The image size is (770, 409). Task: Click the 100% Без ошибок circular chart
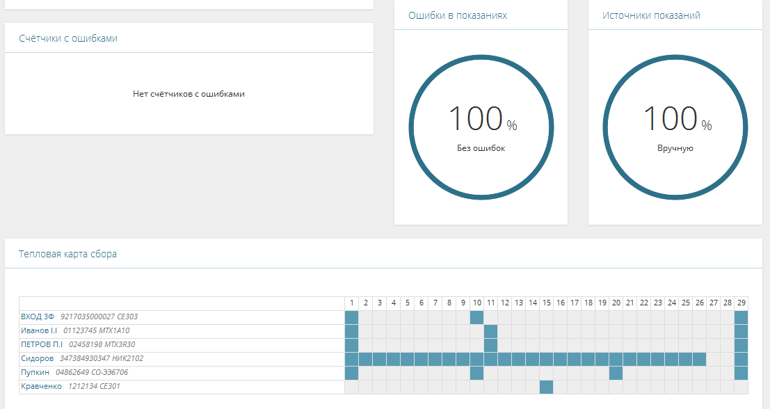tap(481, 127)
